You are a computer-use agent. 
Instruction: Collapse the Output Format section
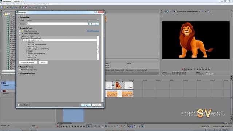click(x=19, y=28)
